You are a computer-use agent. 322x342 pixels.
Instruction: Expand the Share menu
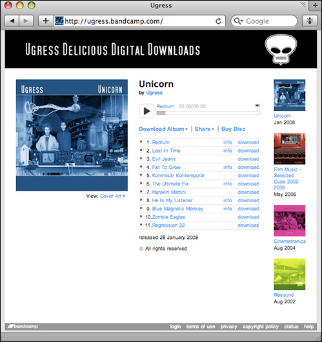click(x=205, y=129)
